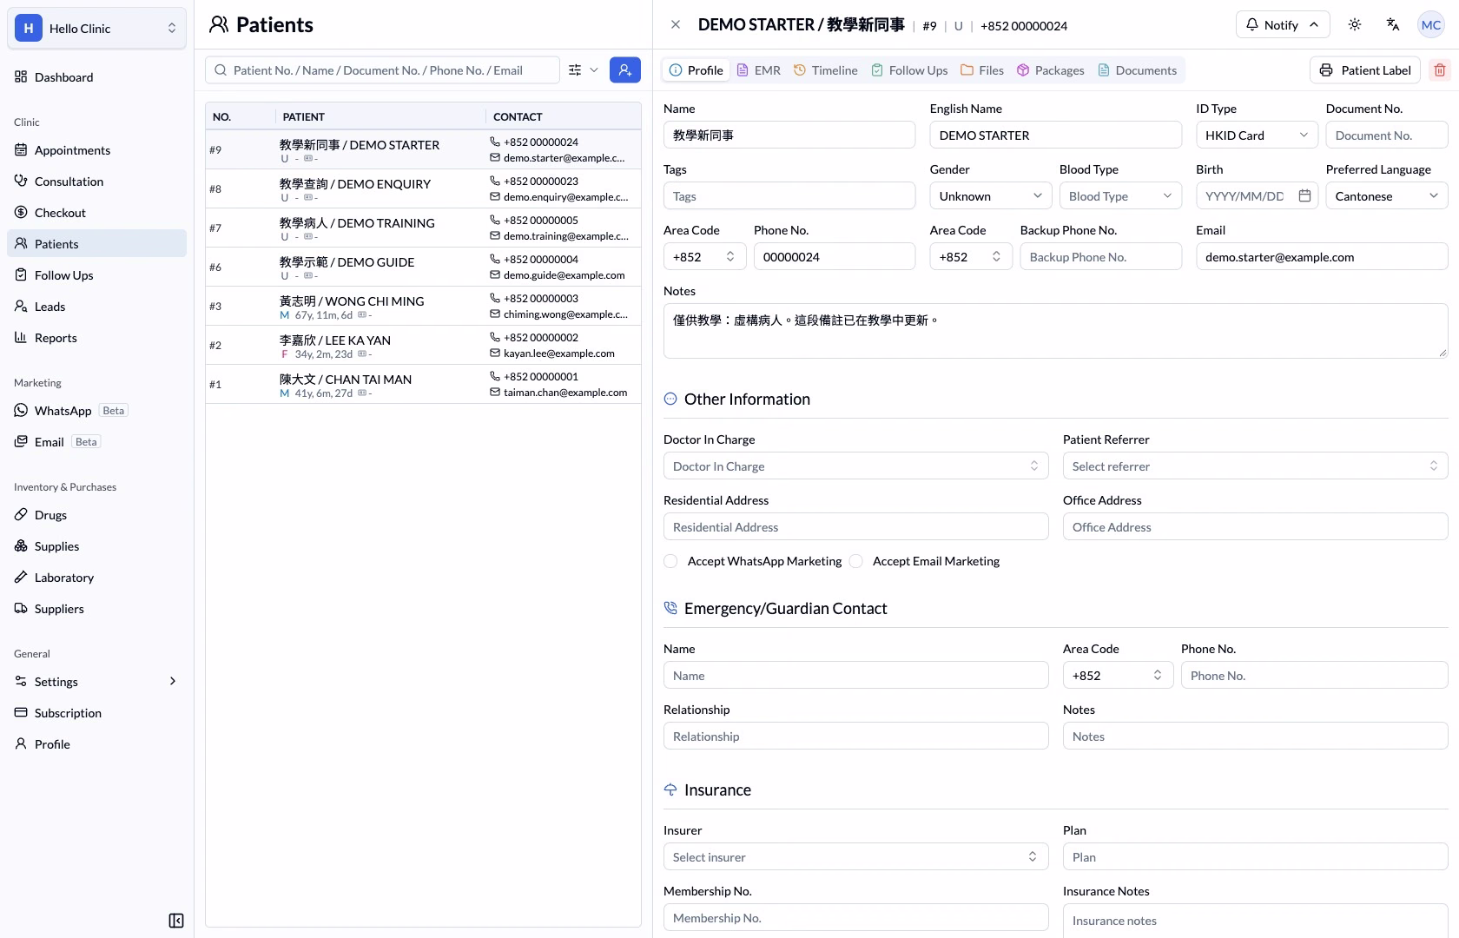This screenshot has height=938, width=1459.
Task: Select patient row WONG CHI MING
Action: [424, 307]
